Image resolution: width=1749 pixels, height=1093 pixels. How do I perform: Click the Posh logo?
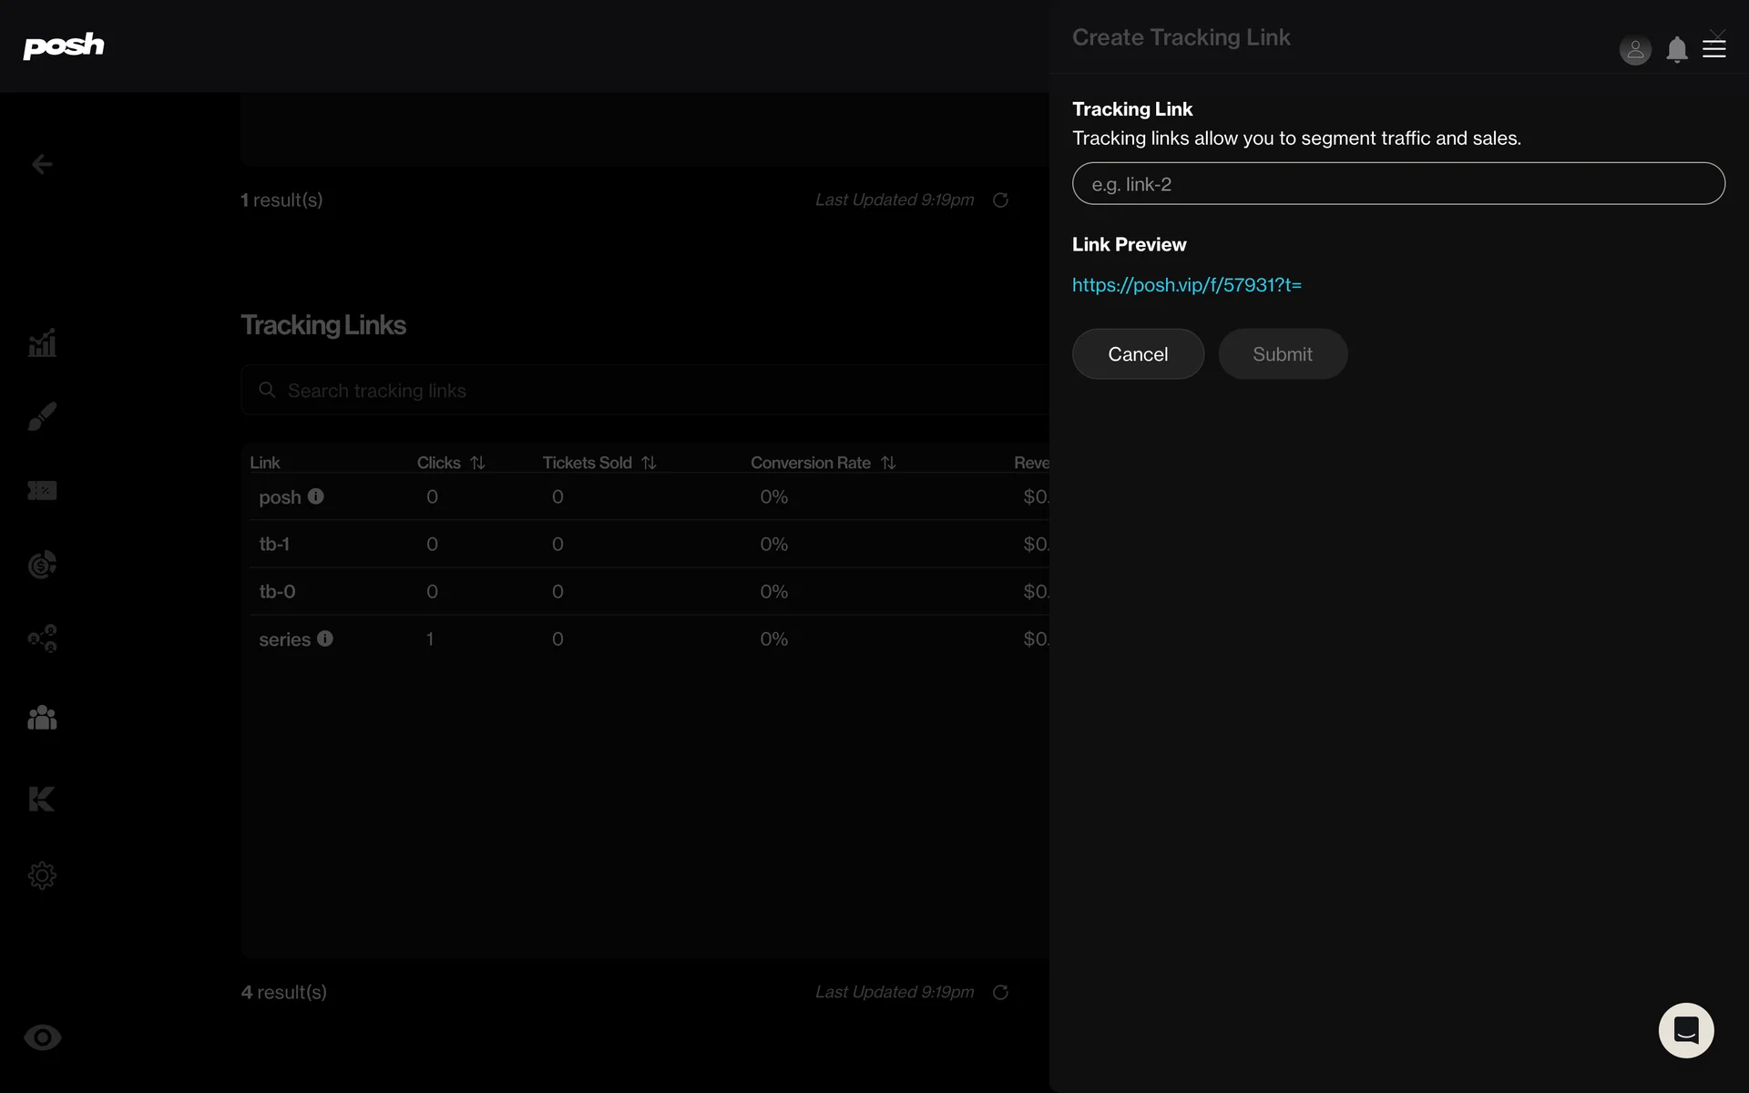63,46
